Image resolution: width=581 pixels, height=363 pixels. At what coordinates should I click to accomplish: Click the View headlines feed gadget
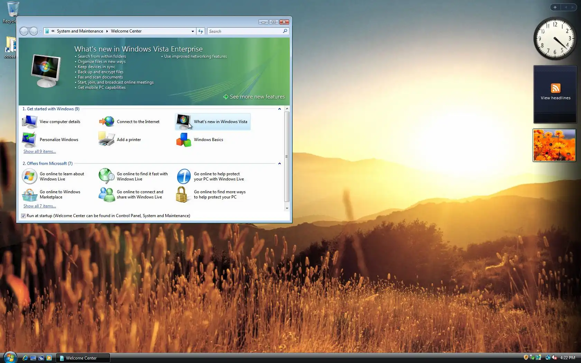click(x=555, y=94)
